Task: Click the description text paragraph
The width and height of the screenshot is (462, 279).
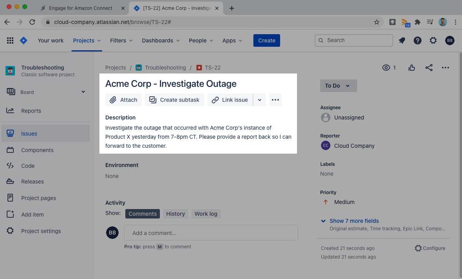Action: coord(198,137)
